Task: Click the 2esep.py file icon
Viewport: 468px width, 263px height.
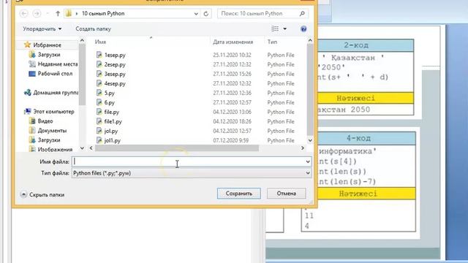Action: click(99, 64)
